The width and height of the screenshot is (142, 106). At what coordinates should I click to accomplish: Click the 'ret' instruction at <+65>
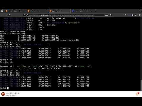coord(40,29)
